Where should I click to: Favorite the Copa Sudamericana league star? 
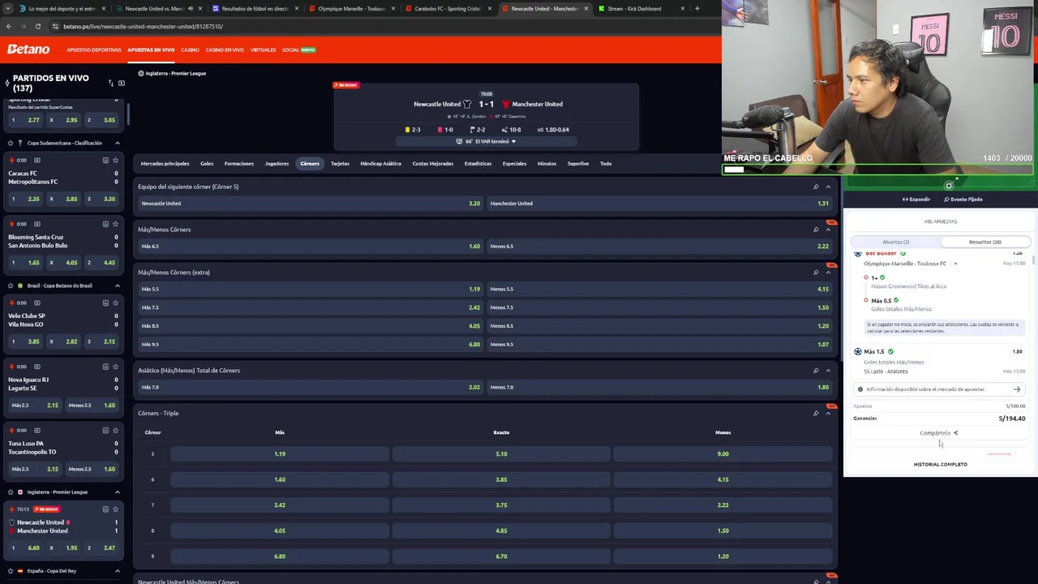pyautogui.click(x=11, y=143)
